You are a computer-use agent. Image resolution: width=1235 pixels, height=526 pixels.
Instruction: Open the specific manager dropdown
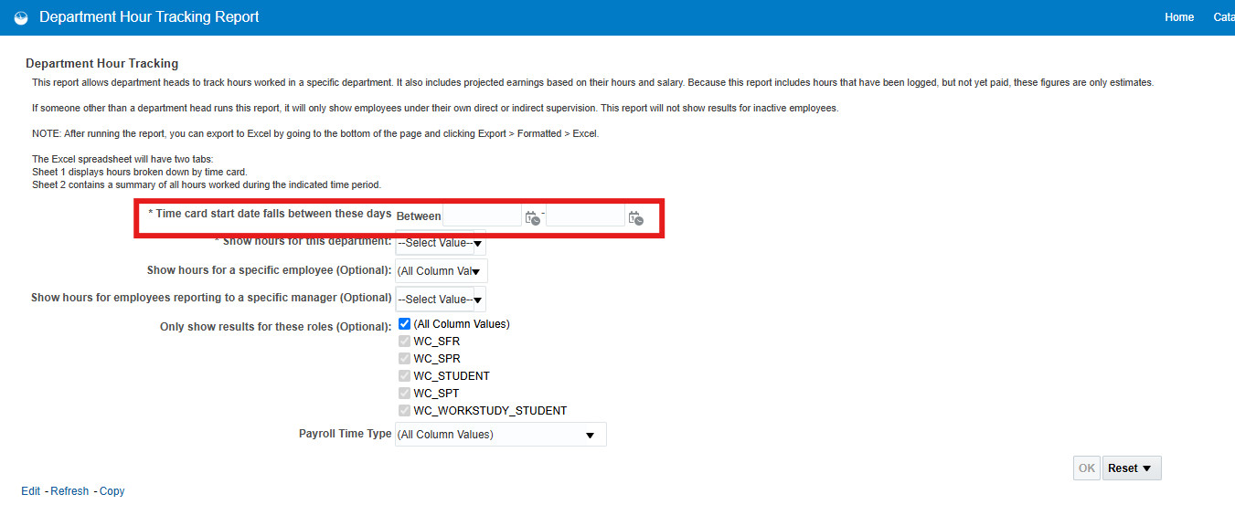(441, 300)
